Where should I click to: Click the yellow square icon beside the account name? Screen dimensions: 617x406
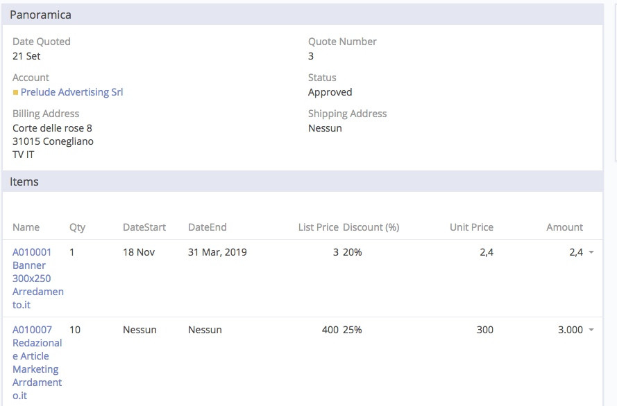15,92
